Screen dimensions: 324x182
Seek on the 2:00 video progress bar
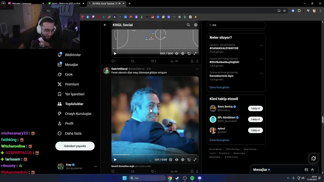tap(155, 48)
